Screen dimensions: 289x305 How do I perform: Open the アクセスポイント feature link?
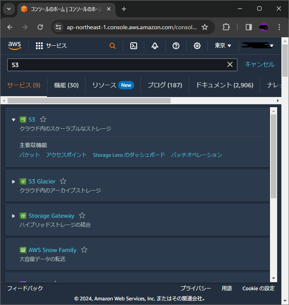tap(66, 155)
